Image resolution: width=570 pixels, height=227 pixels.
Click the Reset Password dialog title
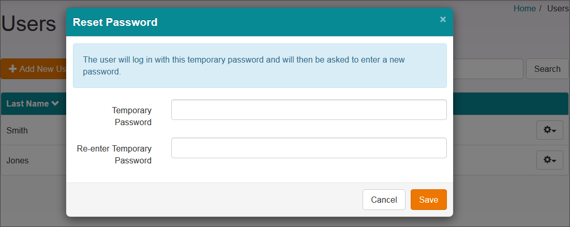115,22
